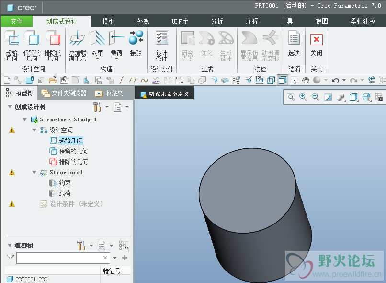Click the 起始几何 ribbon icon
The image size is (386, 283).
[x=12, y=38]
